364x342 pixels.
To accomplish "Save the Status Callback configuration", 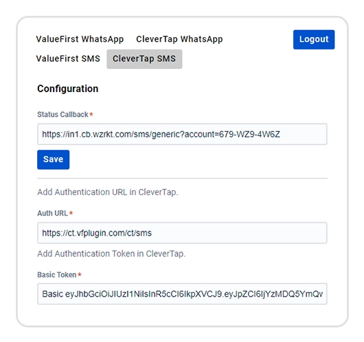I will click(53, 159).
